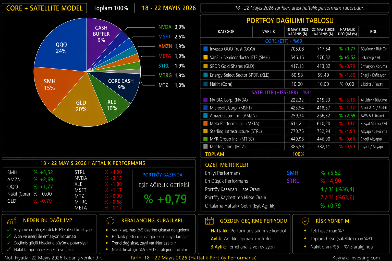Image resolution: width=392 pixels, height=261 pixels.
Task: Select the QQQ 24% pie slice
Action: coord(61,48)
